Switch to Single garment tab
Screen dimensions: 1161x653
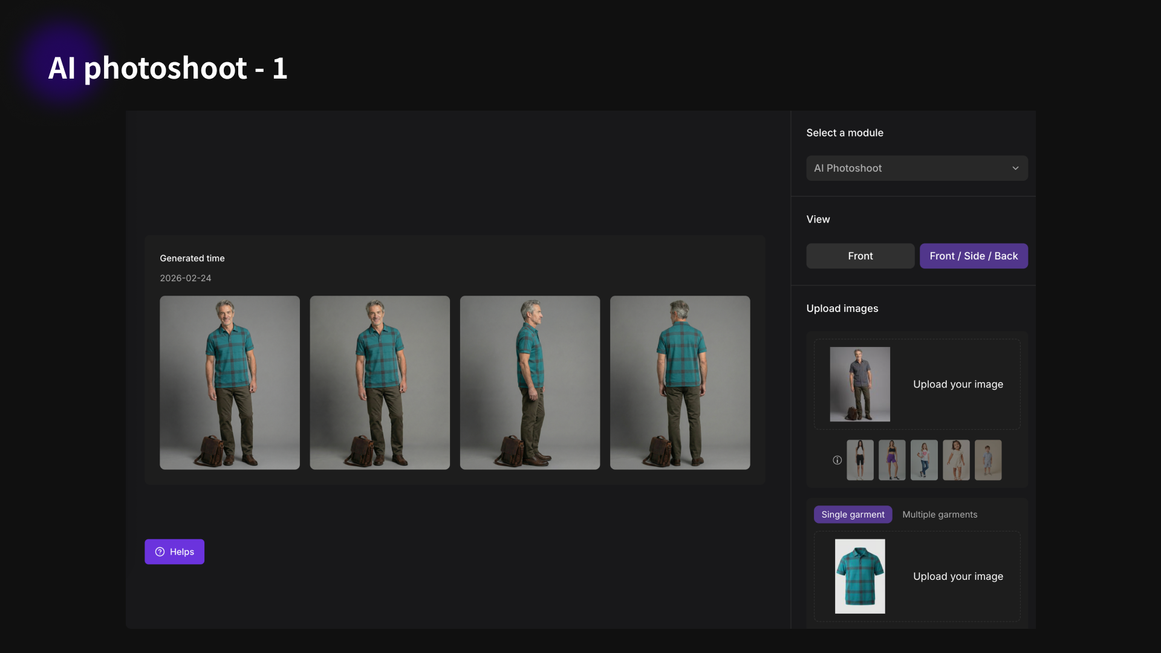pyautogui.click(x=853, y=515)
